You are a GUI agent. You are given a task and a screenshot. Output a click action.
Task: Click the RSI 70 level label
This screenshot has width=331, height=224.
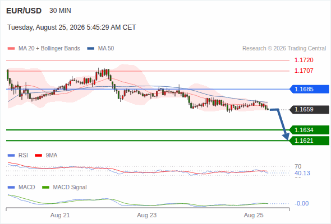click(x=298, y=166)
